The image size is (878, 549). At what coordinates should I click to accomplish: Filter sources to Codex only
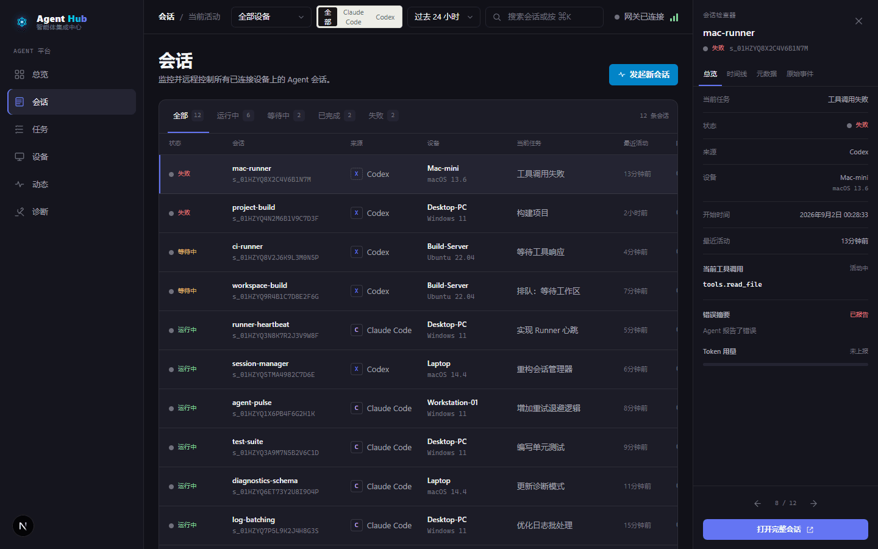coord(385,17)
